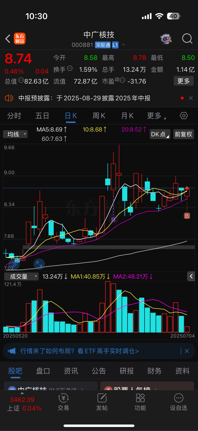Tap the 换手 info circle icon
Screen dimensions: 198x431
[x=70, y=68]
